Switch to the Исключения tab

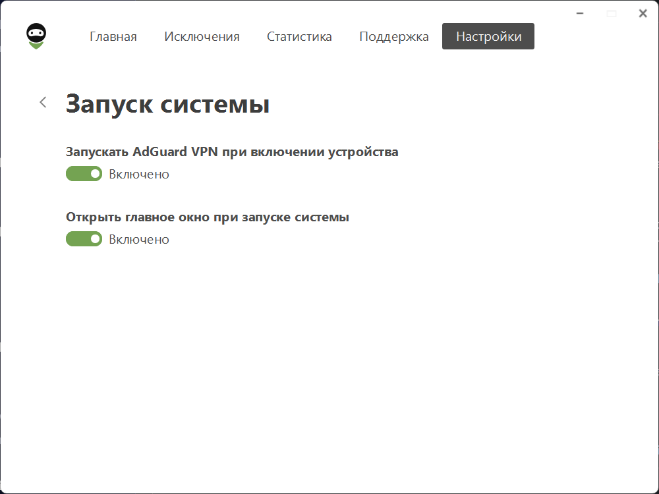pyautogui.click(x=202, y=37)
